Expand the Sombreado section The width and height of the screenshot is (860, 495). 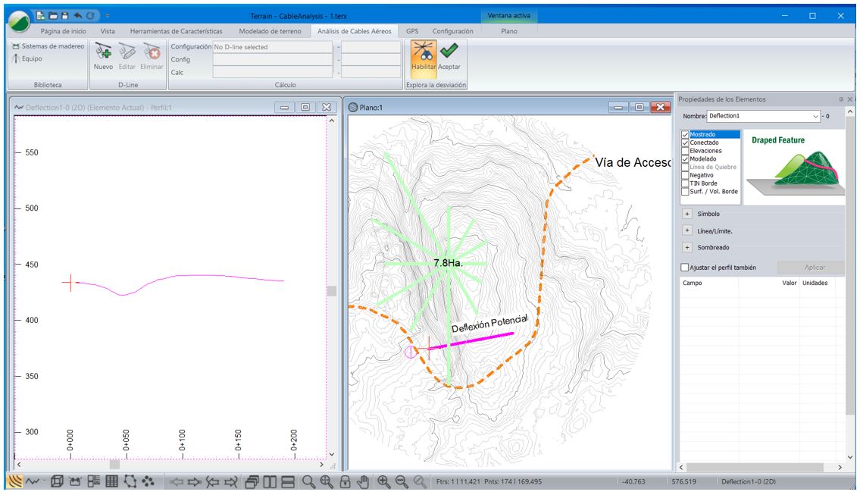pyautogui.click(x=687, y=247)
